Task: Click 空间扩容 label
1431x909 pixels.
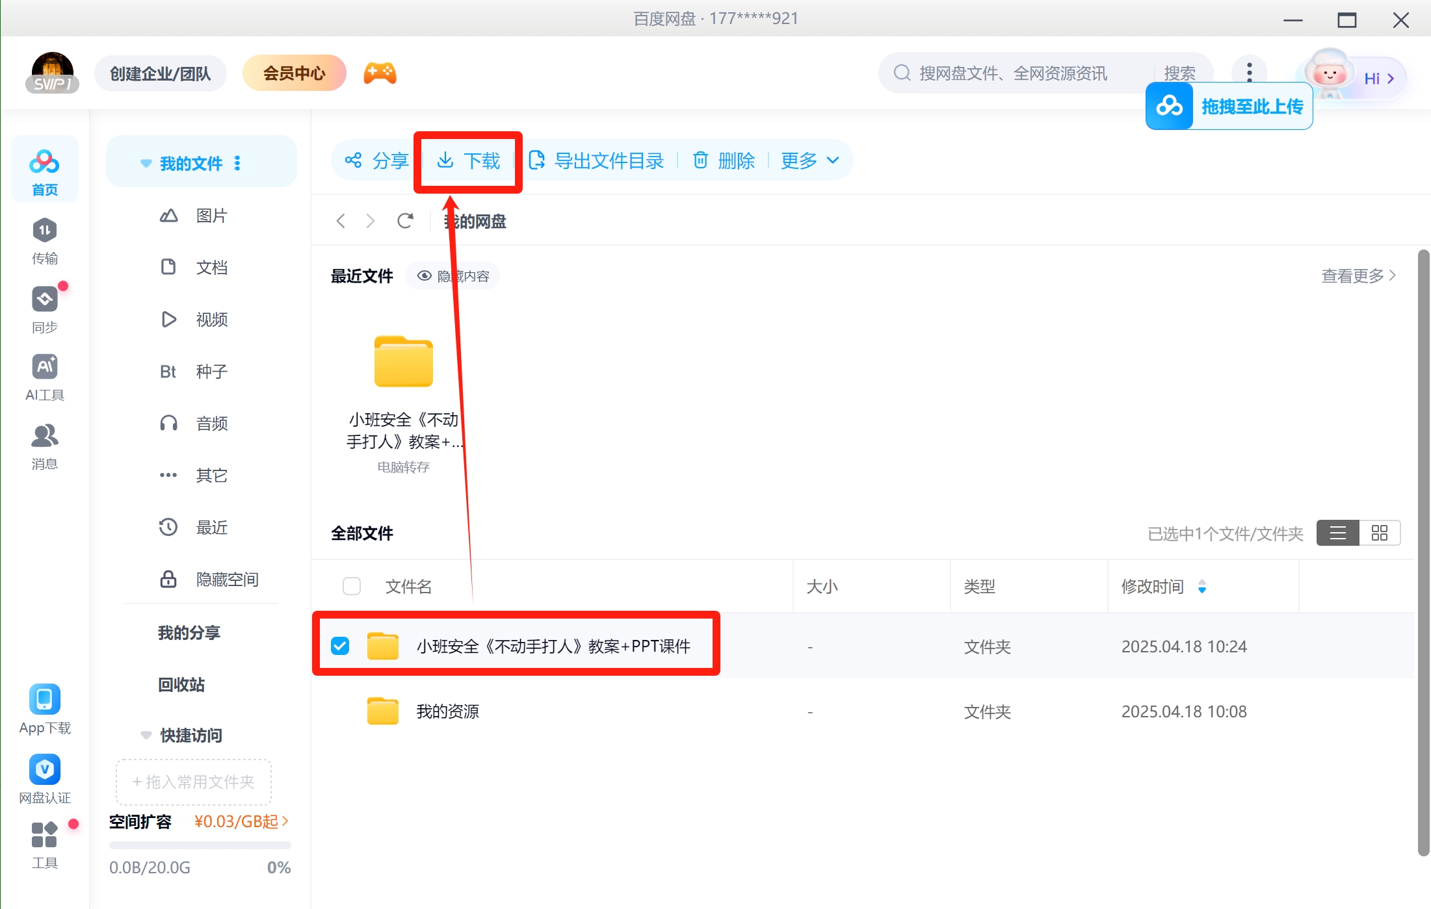Action: point(140,822)
